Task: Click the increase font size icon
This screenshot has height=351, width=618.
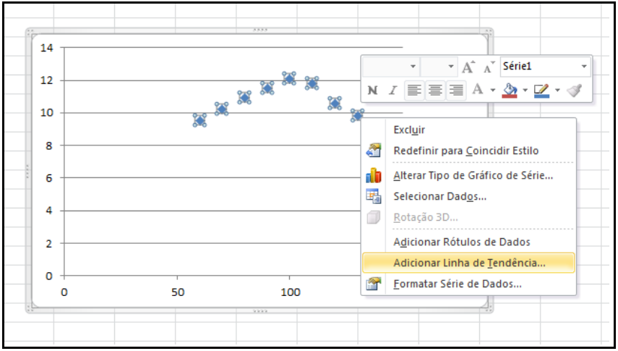Action: click(468, 67)
